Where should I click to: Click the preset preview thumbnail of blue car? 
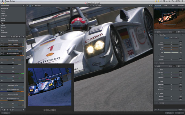[x=50, y=87]
